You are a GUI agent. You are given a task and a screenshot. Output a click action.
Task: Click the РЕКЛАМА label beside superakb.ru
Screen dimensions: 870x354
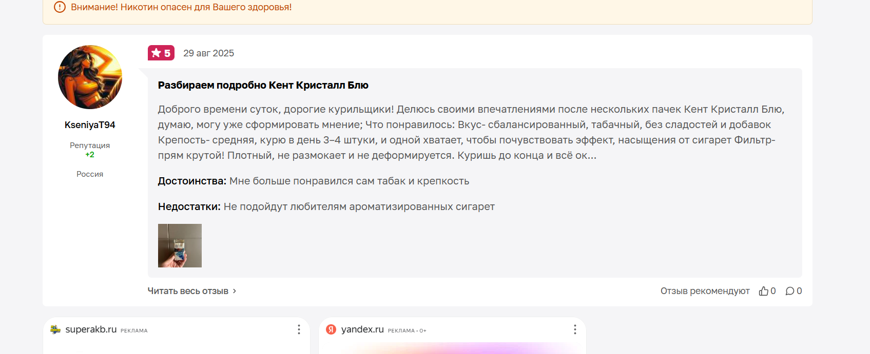click(x=134, y=331)
